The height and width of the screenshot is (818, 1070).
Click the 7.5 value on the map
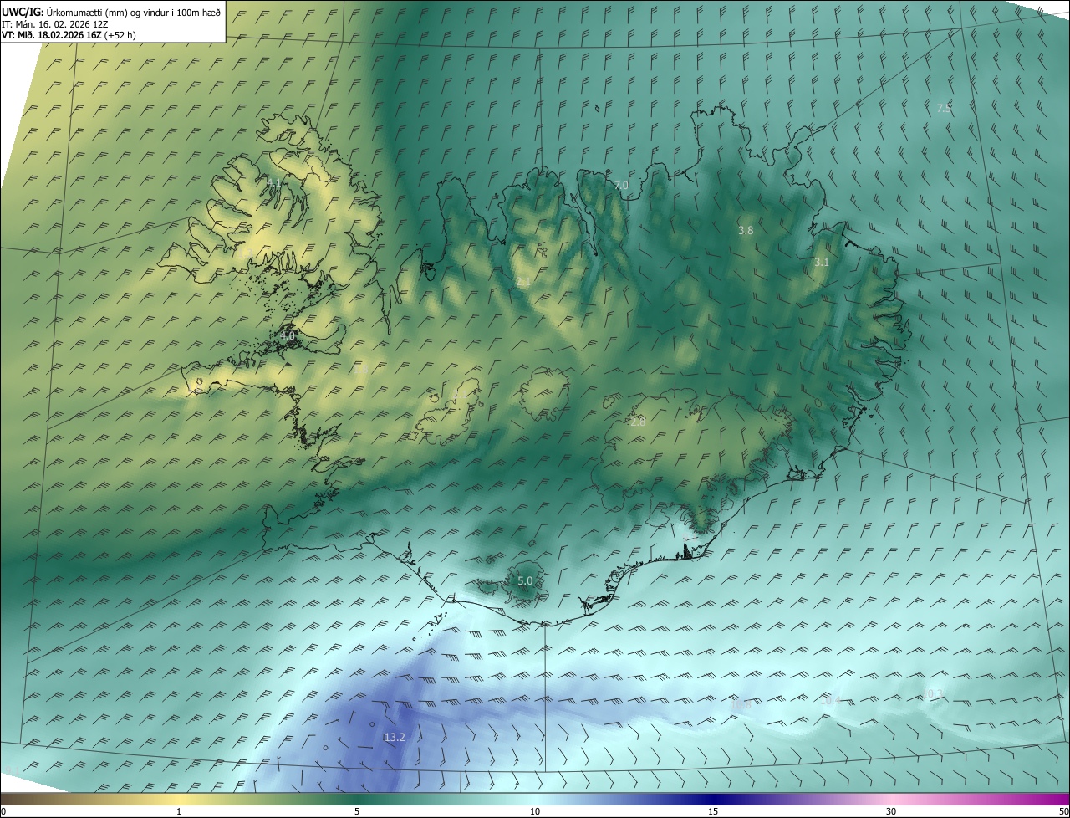click(x=944, y=108)
